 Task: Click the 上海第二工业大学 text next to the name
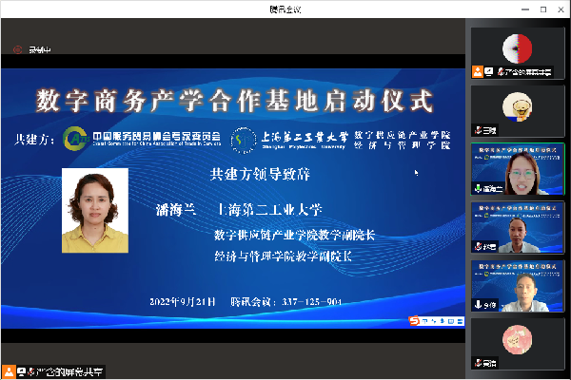pyautogui.click(x=270, y=210)
